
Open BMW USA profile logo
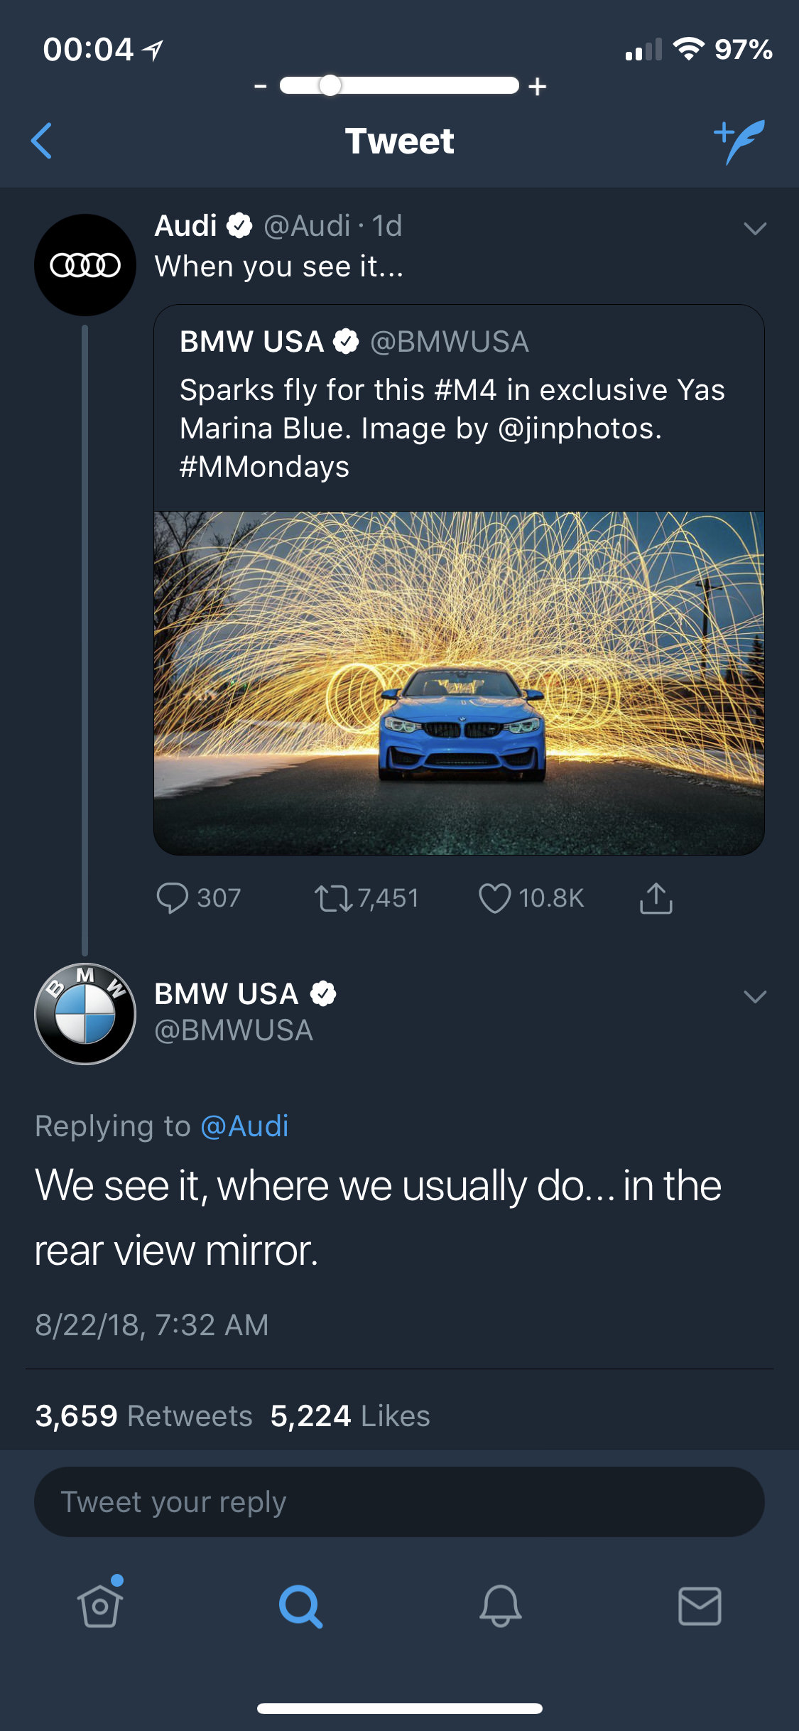(85, 1014)
